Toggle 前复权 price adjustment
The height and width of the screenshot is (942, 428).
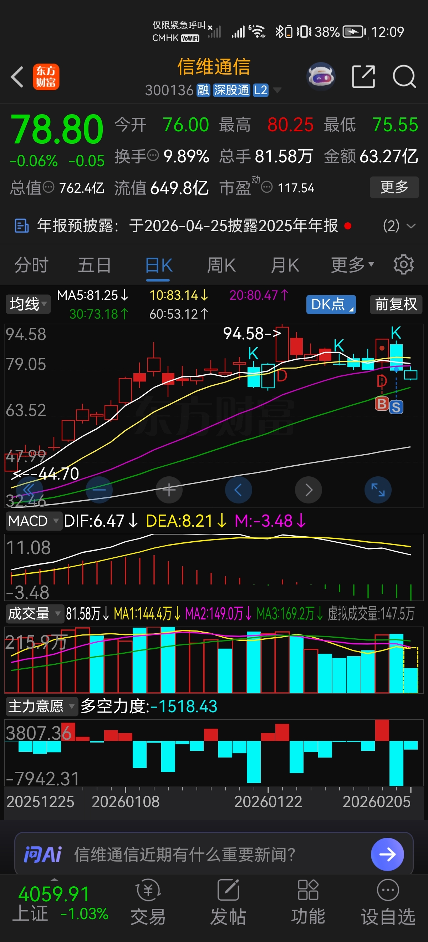396,304
